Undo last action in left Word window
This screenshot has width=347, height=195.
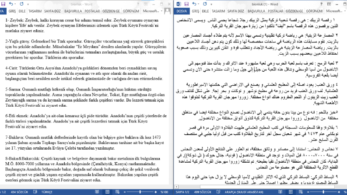pos(11,4)
